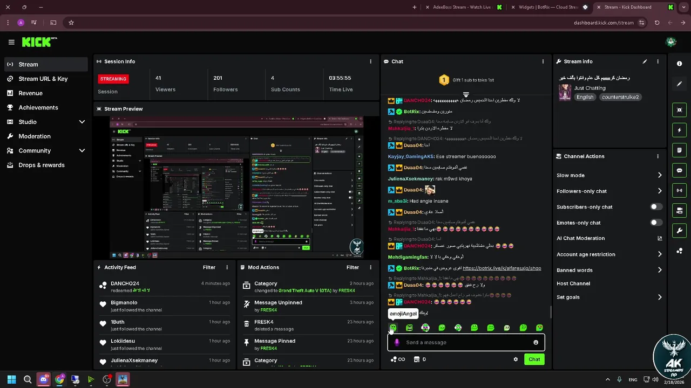The width and height of the screenshot is (691, 388).
Task: Click the purple microphone icon in message box
Action: (x=397, y=342)
